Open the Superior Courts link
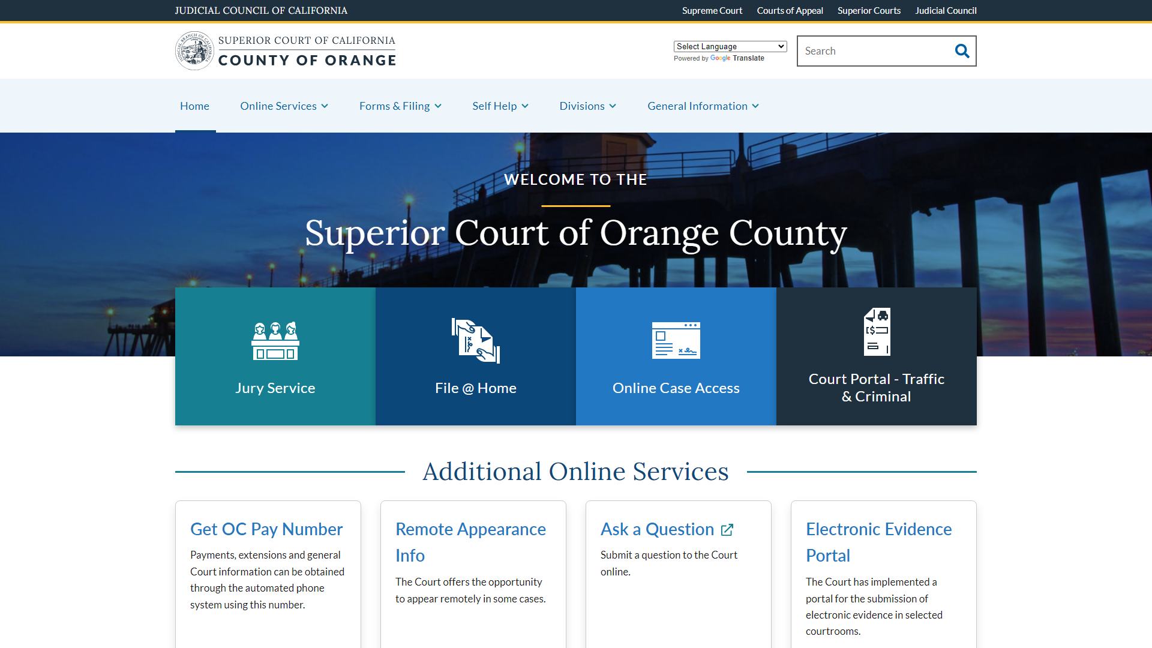The image size is (1152, 648). [x=869, y=10]
